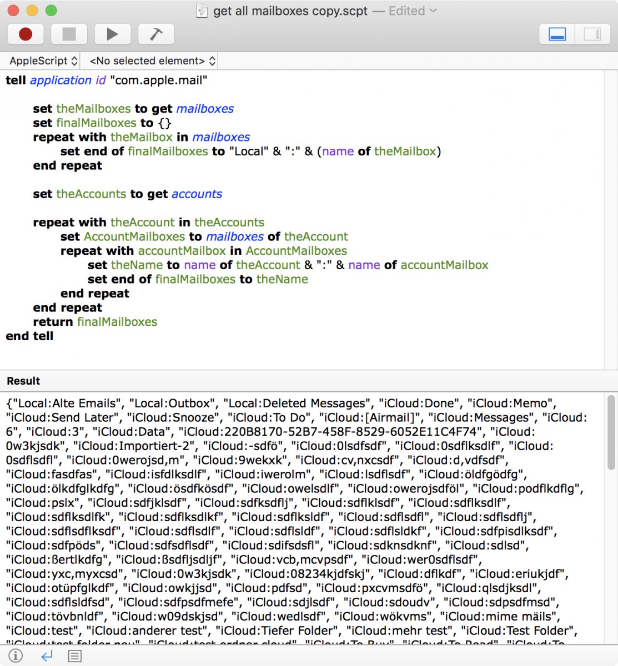
Task: Click the window title get all mailboxes copy.scpt
Action: click(x=290, y=11)
